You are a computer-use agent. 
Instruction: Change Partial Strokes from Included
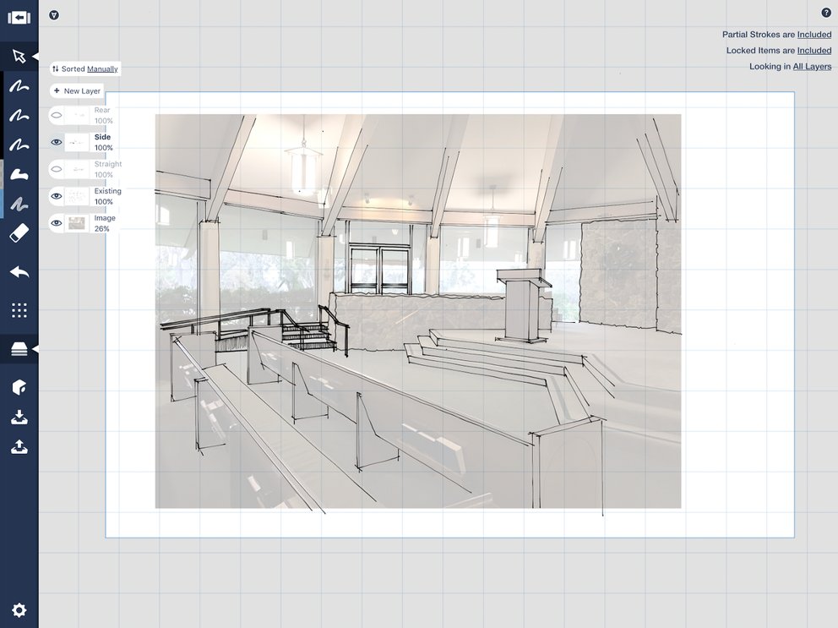[x=814, y=34]
